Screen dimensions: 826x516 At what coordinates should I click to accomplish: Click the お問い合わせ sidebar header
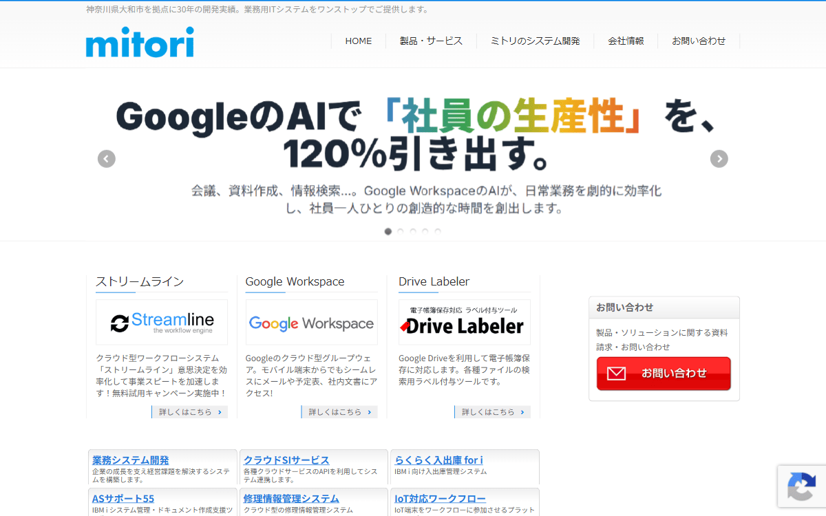(x=664, y=308)
